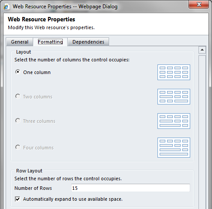
Task: Click the one column layout preview icon
Action: click(174, 72)
